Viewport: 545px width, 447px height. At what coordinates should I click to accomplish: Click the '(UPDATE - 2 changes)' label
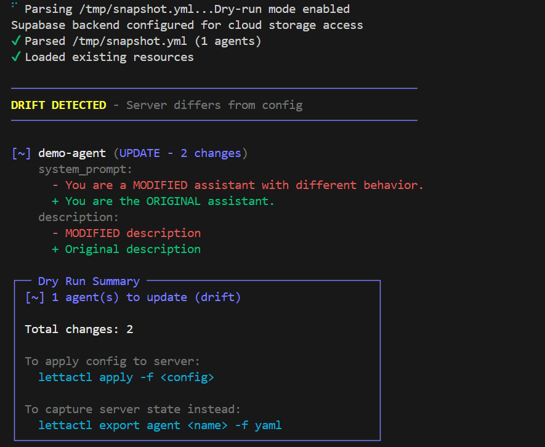pos(180,153)
